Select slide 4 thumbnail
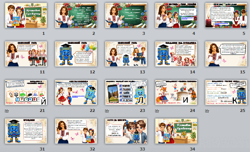The height and width of the screenshot is (152, 250). (176, 15)
